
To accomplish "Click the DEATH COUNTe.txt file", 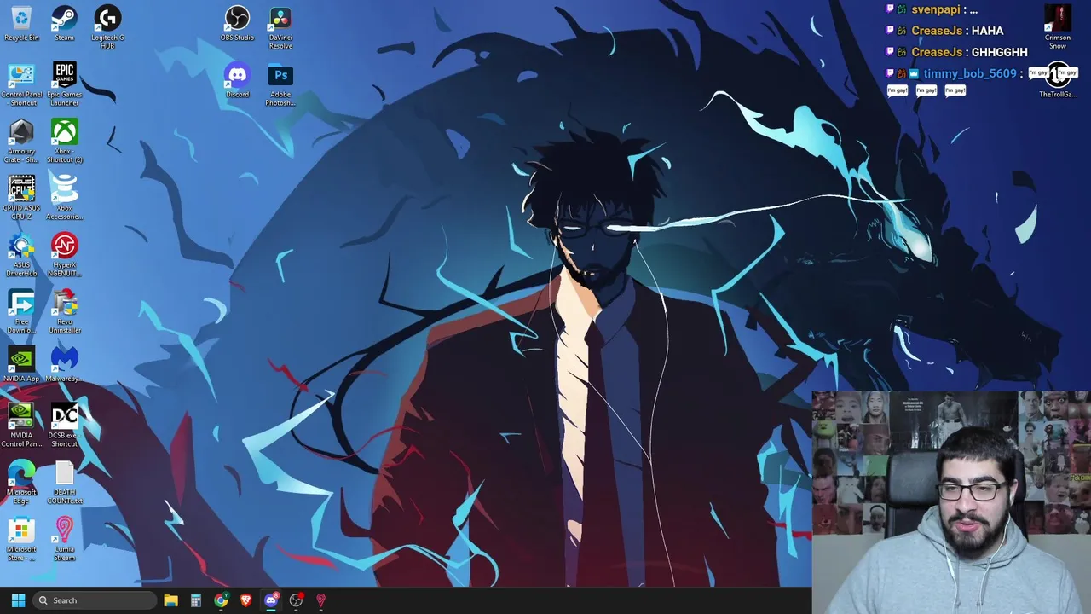I will coord(64,483).
